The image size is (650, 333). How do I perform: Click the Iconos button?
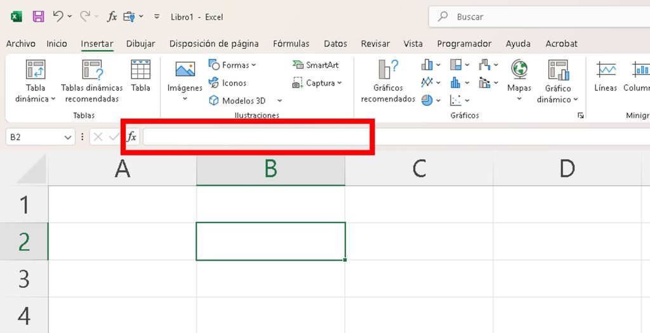tap(227, 83)
